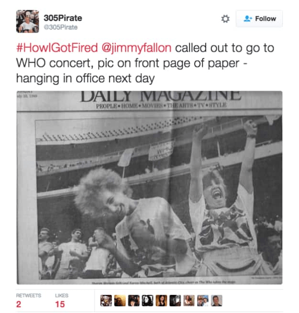Screen dimensions: 299x313
Task: Open the second liker's avatar
Action: pos(120,301)
